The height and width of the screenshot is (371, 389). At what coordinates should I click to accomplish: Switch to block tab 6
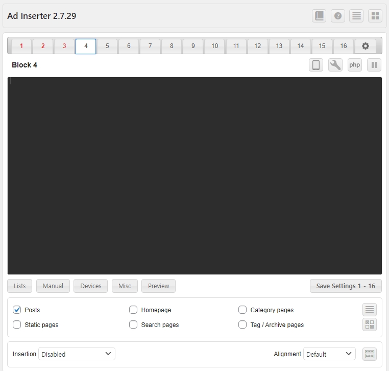[x=129, y=46]
